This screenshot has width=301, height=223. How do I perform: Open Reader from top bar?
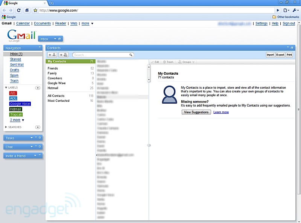pyautogui.click(x=61, y=23)
